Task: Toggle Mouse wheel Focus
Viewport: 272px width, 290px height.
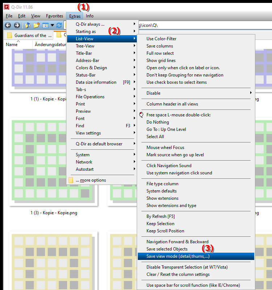Action: [x=196, y=148]
